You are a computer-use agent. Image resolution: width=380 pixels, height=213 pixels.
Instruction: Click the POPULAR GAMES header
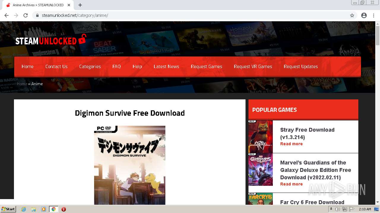[303, 110]
